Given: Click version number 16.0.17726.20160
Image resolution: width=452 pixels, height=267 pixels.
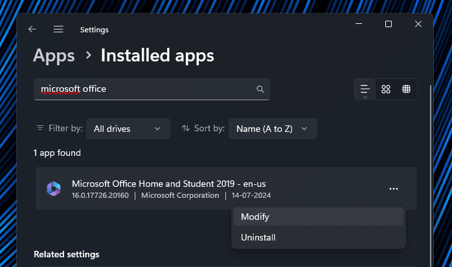Looking at the screenshot, I should [x=100, y=195].
